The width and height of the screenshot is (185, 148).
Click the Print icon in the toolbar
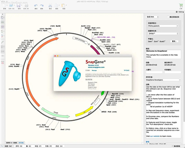pyautogui.click(x=26, y=6)
